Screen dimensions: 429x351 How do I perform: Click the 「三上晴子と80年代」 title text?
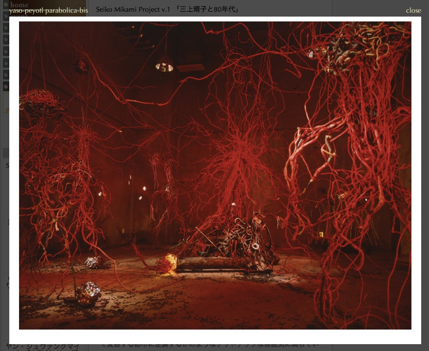pyautogui.click(x=209, y=9)
